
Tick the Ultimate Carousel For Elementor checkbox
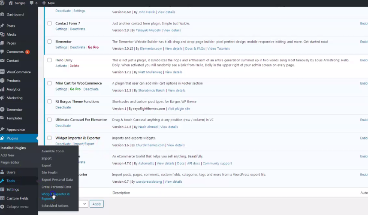(x=49, y=120)
